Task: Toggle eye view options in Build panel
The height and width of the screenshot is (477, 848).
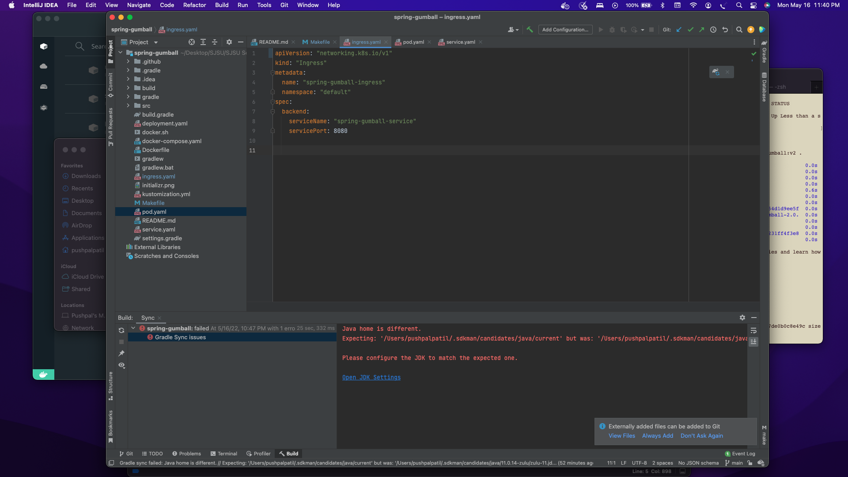Action: pyautogui.click(x=121, y=365)
